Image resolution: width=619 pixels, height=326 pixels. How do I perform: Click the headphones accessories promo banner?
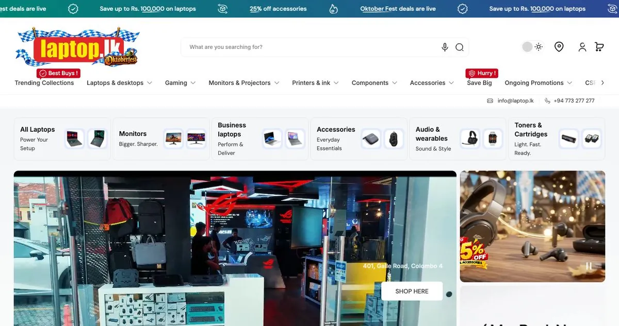pyautogui.click(x=532, y=227)
